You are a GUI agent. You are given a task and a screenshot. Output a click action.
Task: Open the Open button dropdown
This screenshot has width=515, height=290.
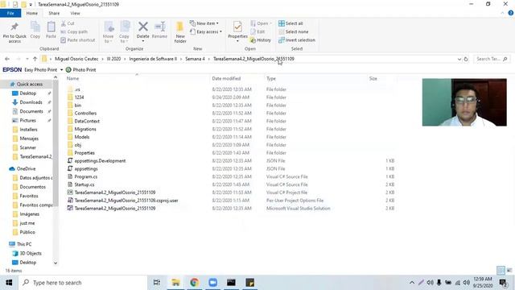pos(261,23)
